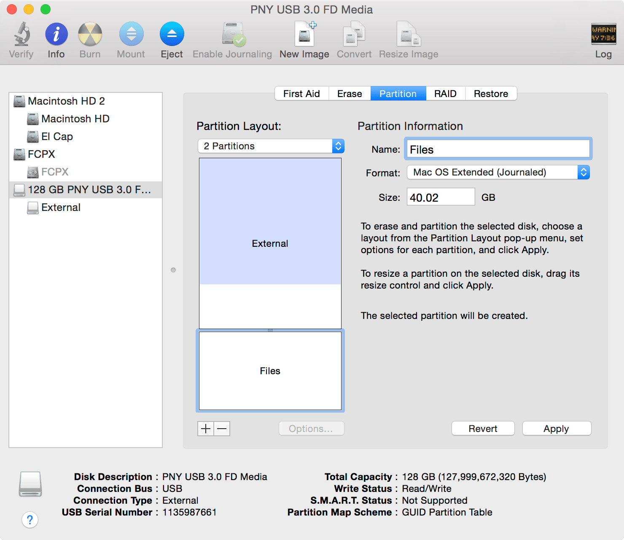Edit the partition Size field

[440, 197]
